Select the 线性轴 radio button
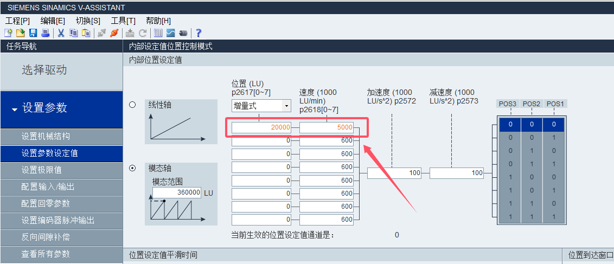Screen dimensions: 614x264 (x=132, y=105)
